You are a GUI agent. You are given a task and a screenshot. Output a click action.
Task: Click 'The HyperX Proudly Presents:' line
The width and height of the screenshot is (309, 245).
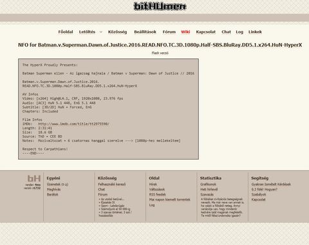coord(50,65)
